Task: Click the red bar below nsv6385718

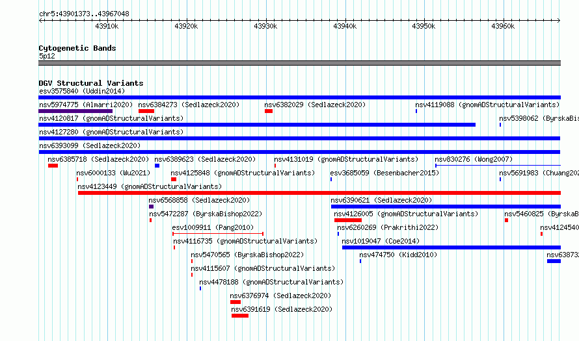Action: click(x=53, y=166)
